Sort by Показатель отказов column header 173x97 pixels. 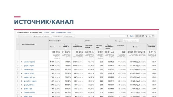click(89, 46)
